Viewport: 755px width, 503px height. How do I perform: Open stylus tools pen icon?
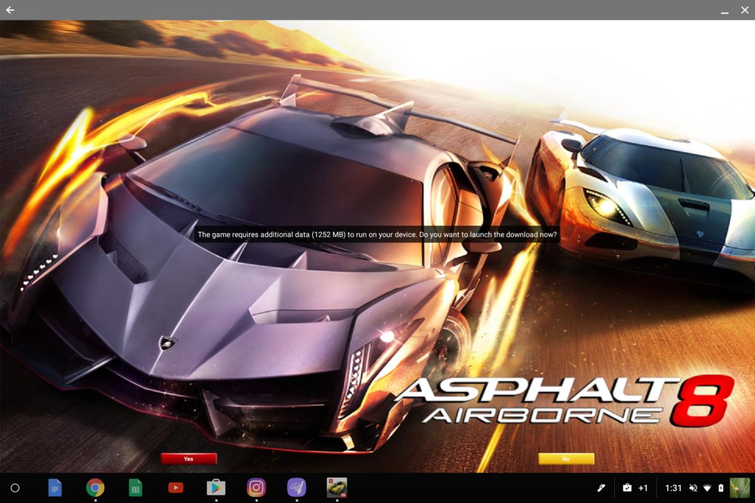[601, 488]
